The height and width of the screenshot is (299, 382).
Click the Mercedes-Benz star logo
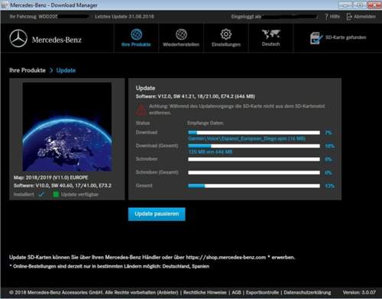pos(18,38)
